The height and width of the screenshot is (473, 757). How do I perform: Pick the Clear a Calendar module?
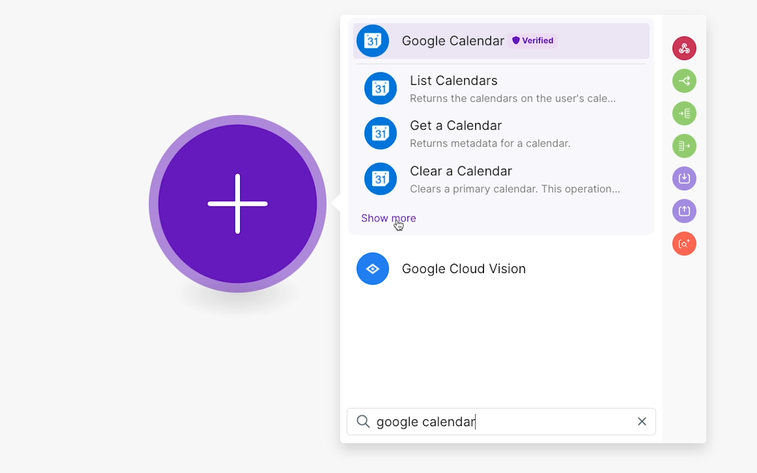tap(501, 179)
